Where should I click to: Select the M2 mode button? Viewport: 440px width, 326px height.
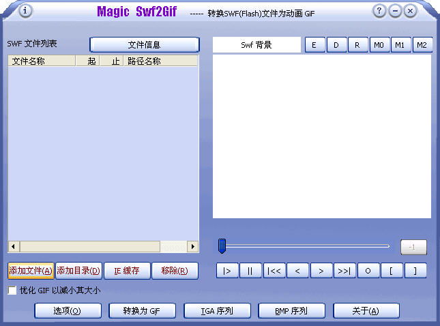click(x=422, y=45)
